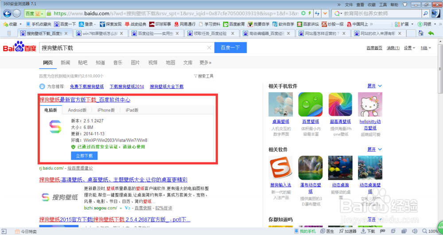This screenshot has width=443, height=235.
Task: Click the browser back arrow button
Action: [x=7, y=13]
